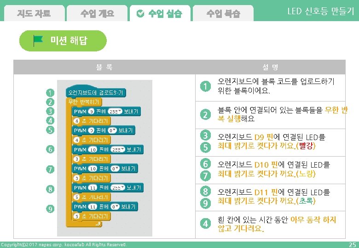Click the green flag mission icon
Screen dimensions: 359x248
[39, 41]
